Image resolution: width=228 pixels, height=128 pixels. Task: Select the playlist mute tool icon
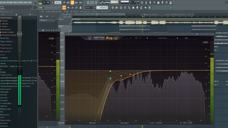[x=54, y=12]
